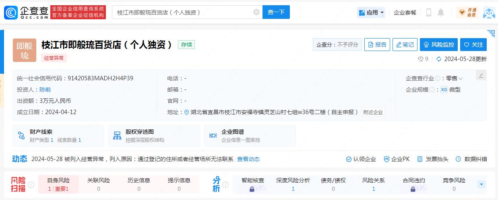Enable 风险监控 risk monitoring
This screenshot has width=498, height=200.
pyautogui.click(x=438, y=45)
